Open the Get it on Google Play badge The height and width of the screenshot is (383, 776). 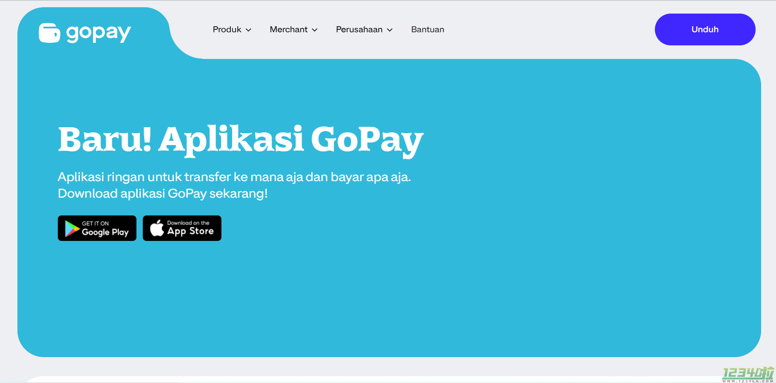click(x=97, y=228)
